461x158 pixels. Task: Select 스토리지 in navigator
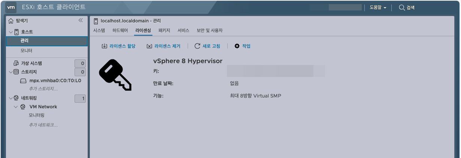coord(29,72)
